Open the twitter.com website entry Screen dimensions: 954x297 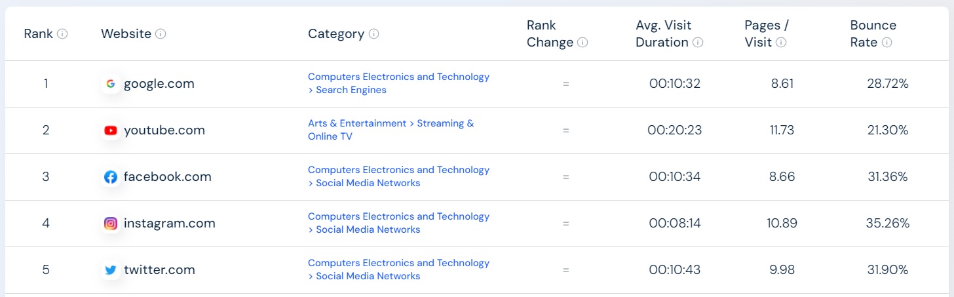click(x=159, y=270)
